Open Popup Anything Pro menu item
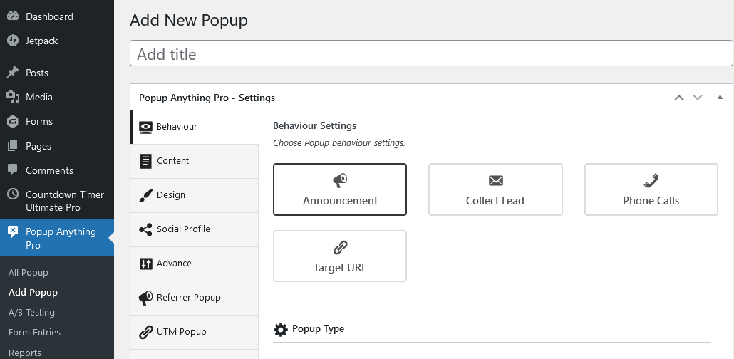Viewport: 734px width, 359px height. [x=56, y=238]
